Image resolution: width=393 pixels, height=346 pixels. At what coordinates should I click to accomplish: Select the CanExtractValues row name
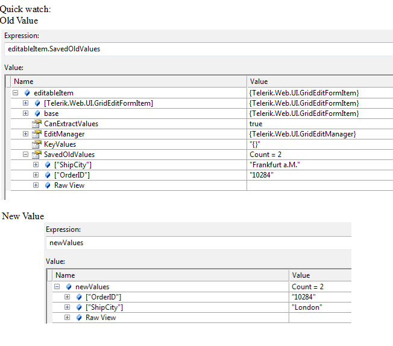(x=71, y=124)
